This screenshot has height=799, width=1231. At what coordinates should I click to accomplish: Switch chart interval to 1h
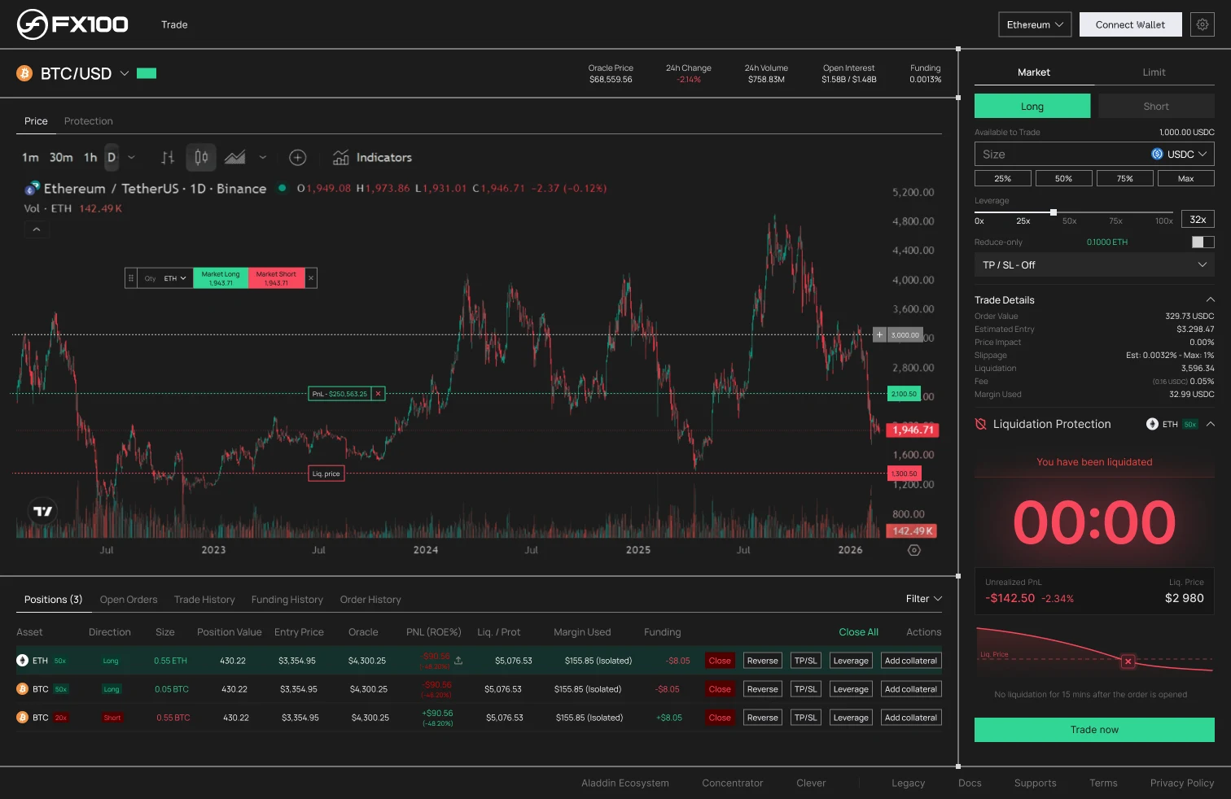pyautogui.click(x=90, y=157)
